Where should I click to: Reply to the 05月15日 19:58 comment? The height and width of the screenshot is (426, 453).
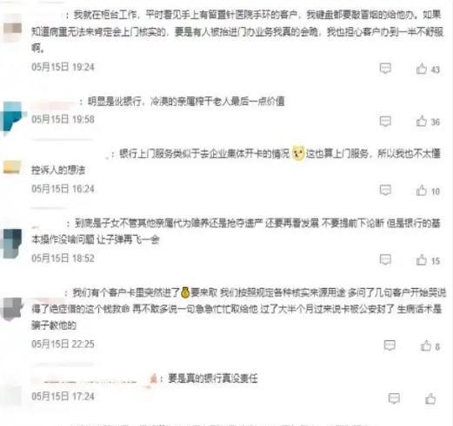point(385,121)
